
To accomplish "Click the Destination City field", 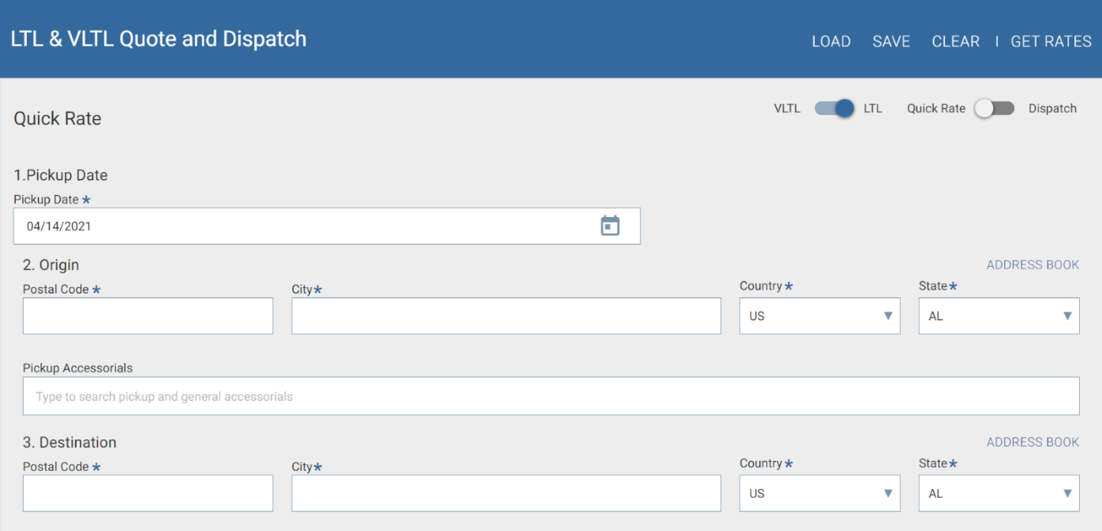I will [x=506, y=493].
